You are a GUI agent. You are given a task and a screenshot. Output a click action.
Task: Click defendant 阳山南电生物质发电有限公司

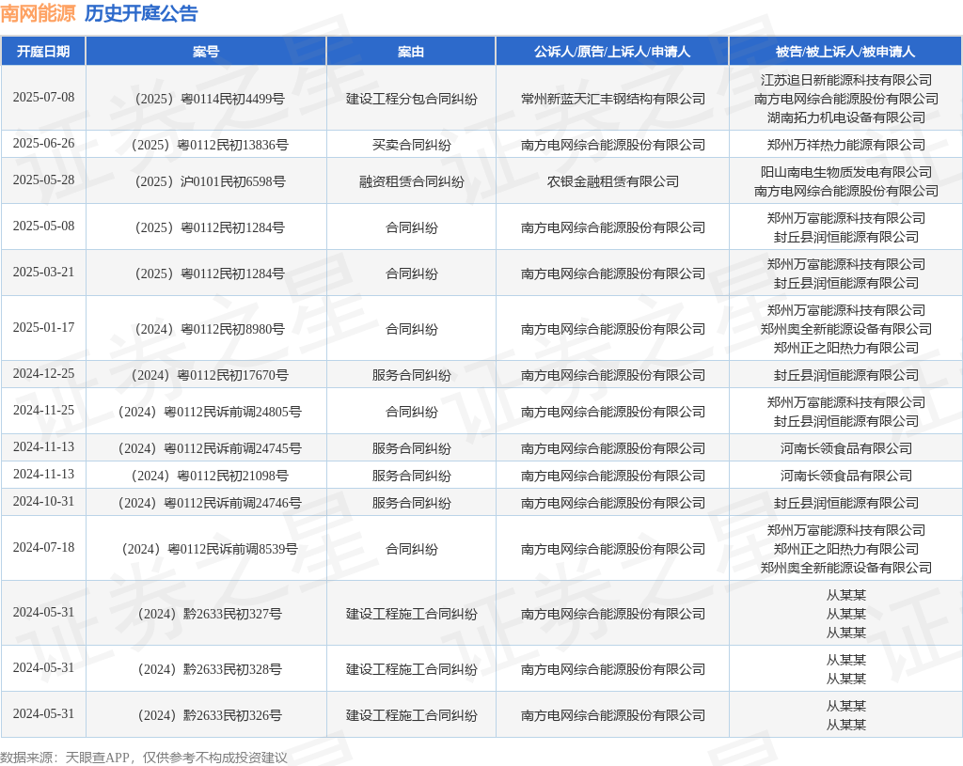coord(846,172)
